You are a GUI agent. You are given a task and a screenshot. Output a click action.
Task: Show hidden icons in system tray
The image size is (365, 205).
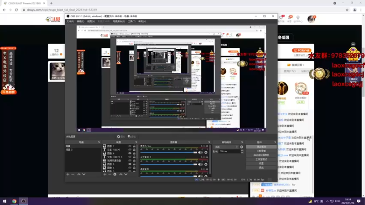point(327,201)
